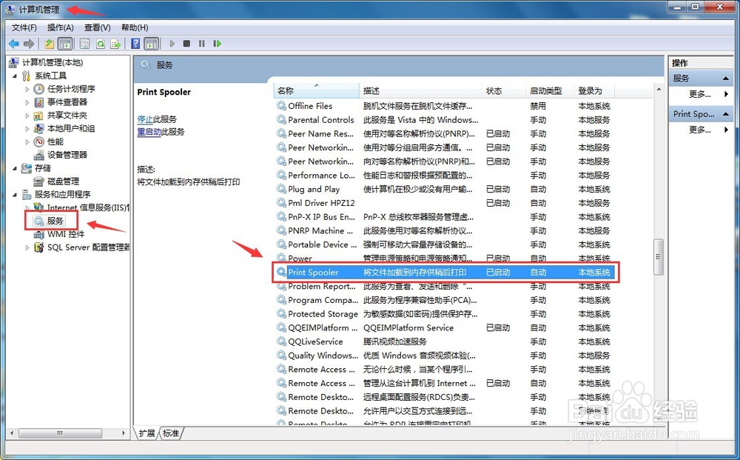Select 性能 tree node
Image resolution: width=740 pixels, height=460 pixels.
(55, 141)
